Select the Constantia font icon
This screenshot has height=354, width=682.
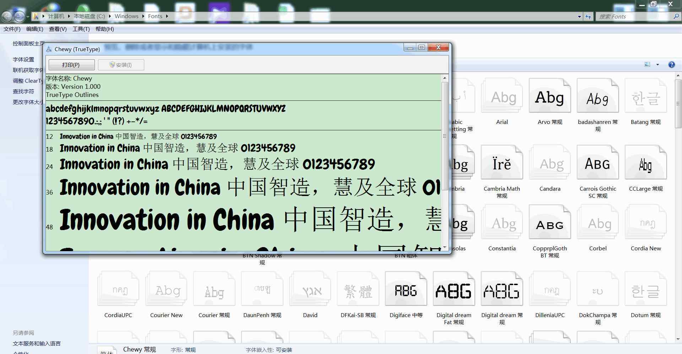502,223
